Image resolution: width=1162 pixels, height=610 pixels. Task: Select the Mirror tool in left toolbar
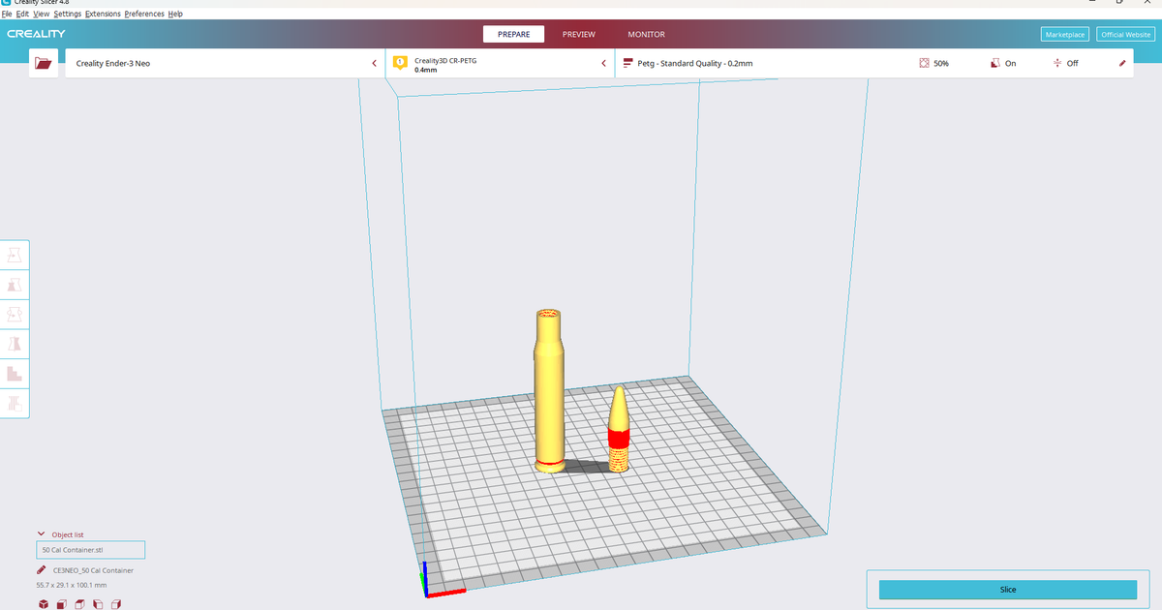point(15,344)
